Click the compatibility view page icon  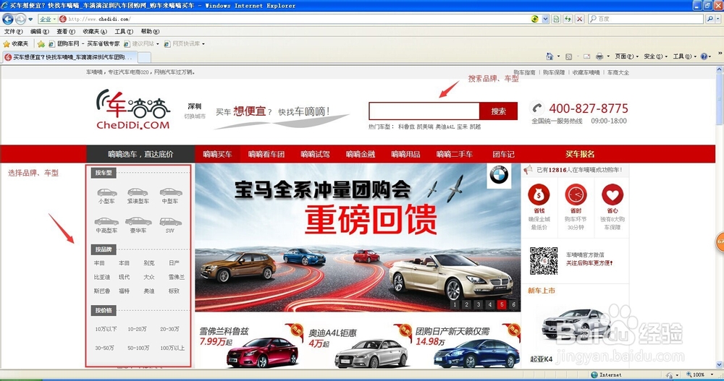click(x=556, y=19)
